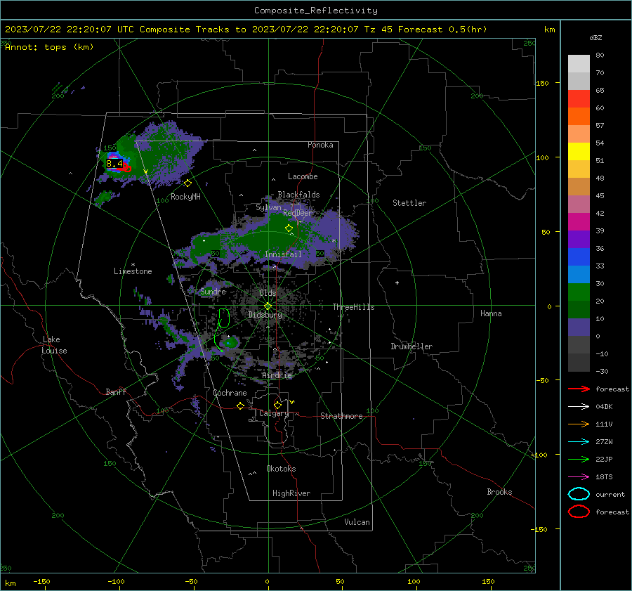Click the cyan current ellipse legend icon
The width and height of the screenshot is (632, 591).
tap(579, 494)
